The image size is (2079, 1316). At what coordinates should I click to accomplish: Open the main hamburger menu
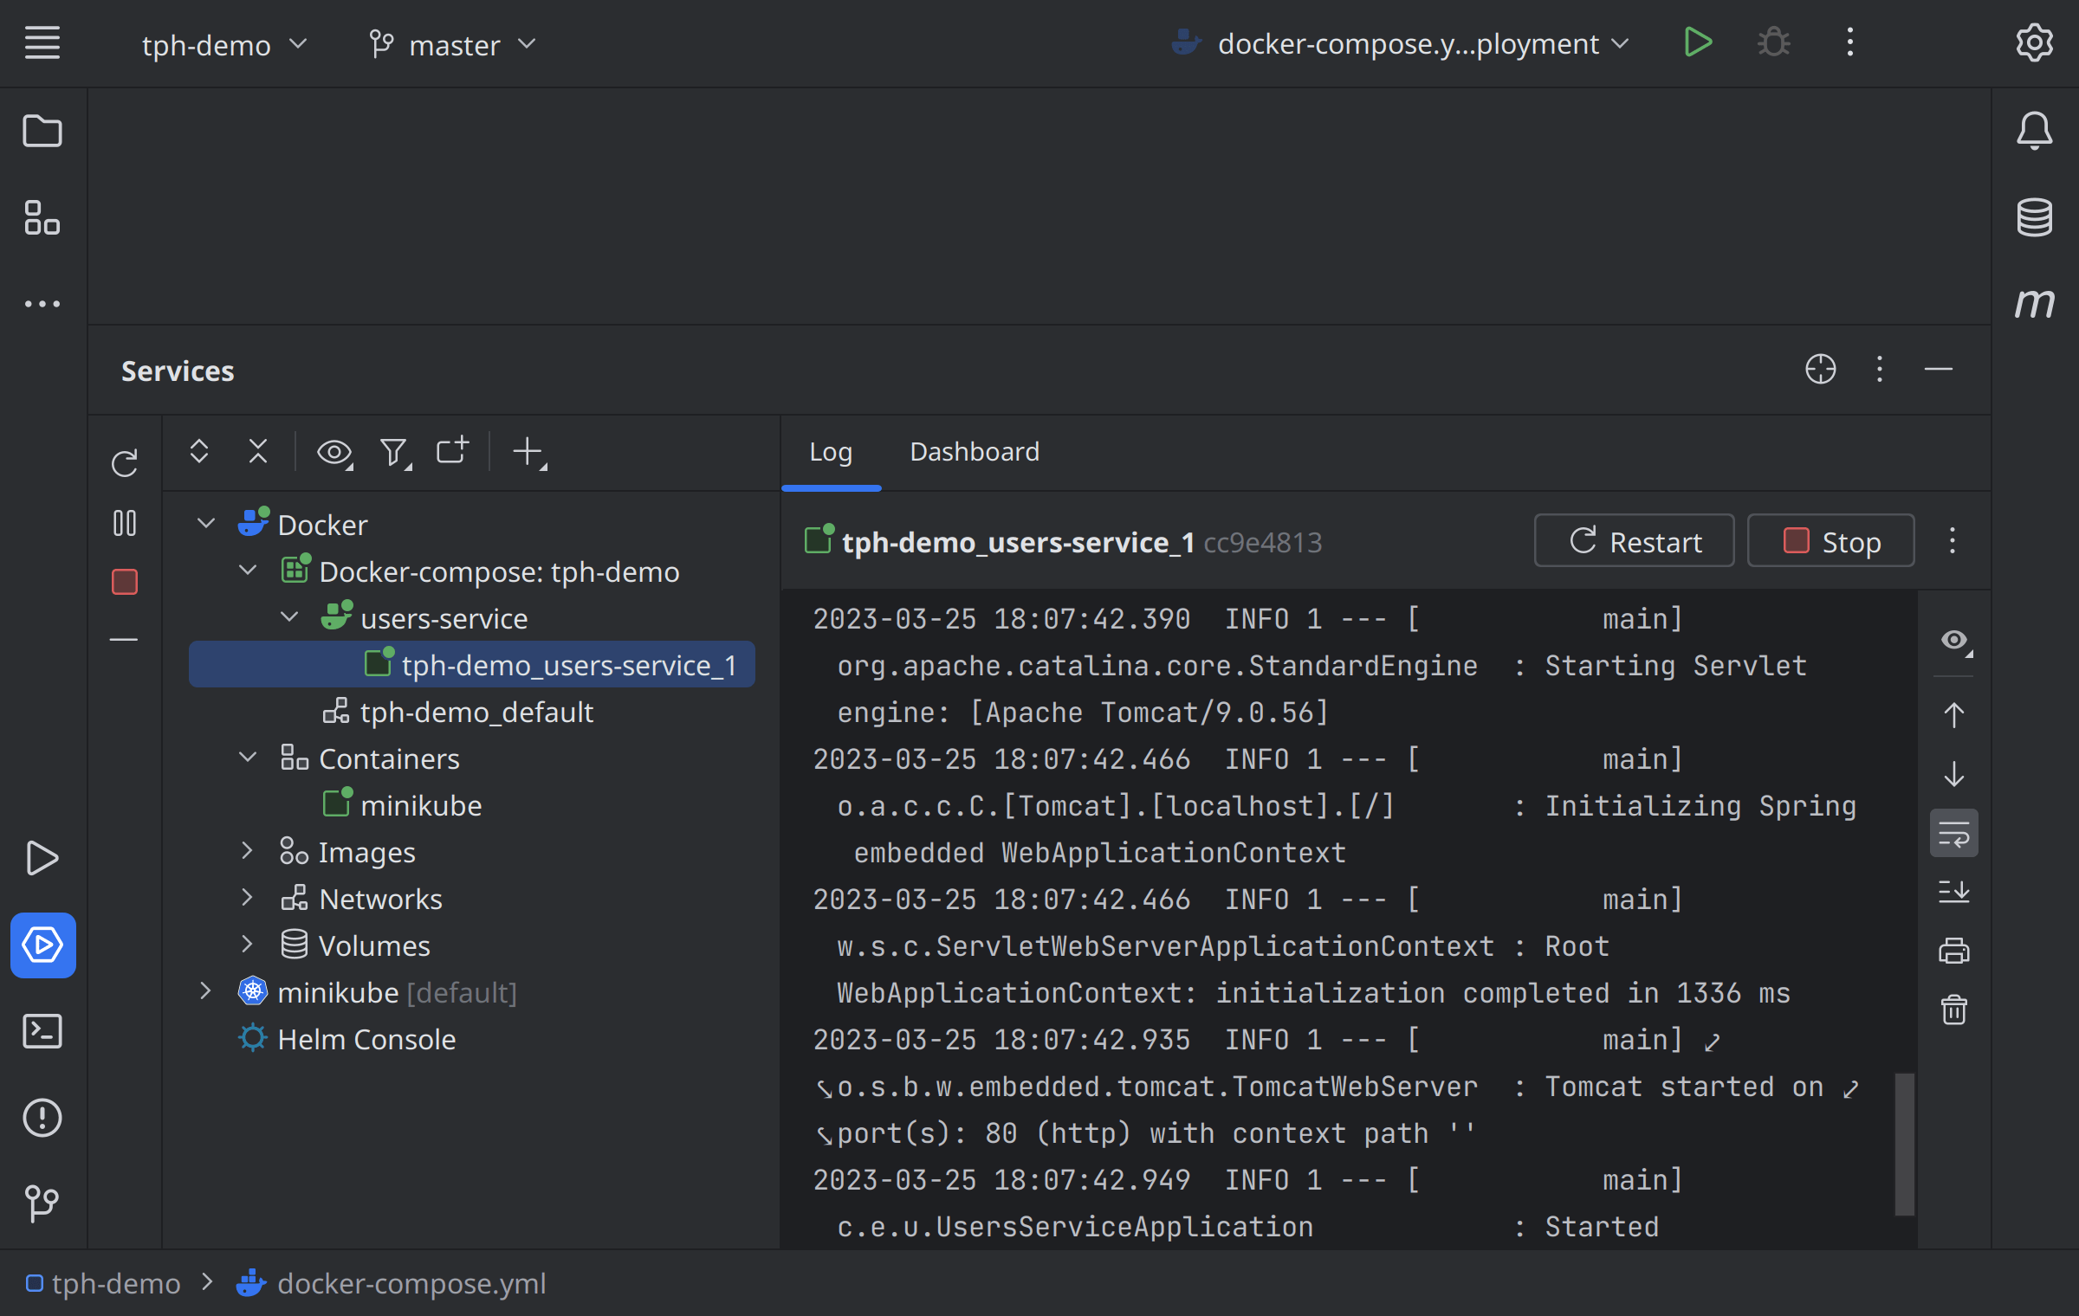point(41,42)
